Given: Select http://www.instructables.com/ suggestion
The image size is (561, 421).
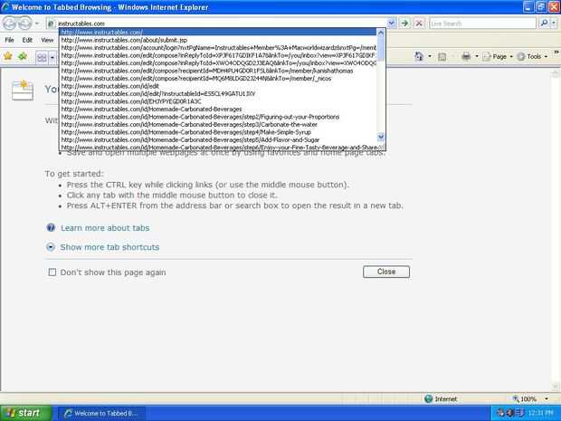Looking at the screenshot, I should pos(218,33).
